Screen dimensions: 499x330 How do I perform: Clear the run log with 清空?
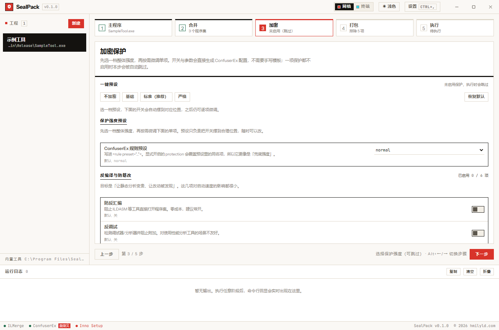click(x=470, y=272)
